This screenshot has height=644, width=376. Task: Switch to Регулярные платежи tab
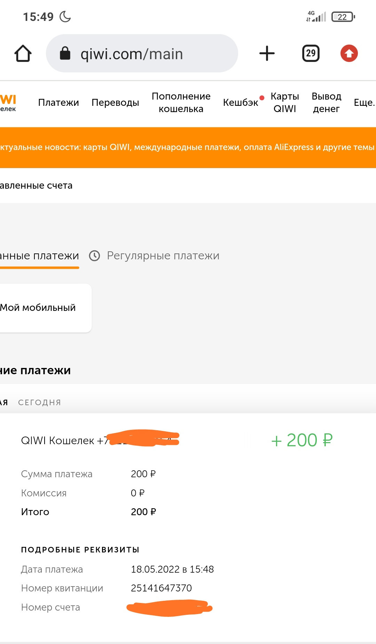(163, 256)
